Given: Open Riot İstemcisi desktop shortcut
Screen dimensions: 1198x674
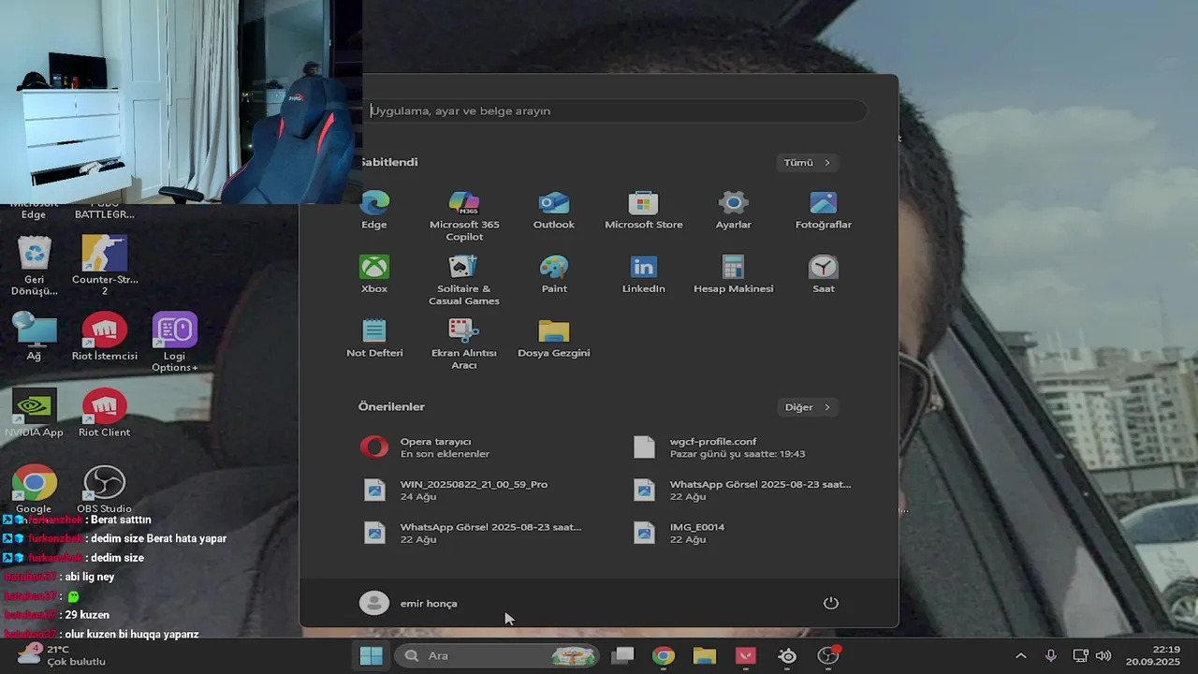Looking at the screenshot, I should tap(105, 336).
